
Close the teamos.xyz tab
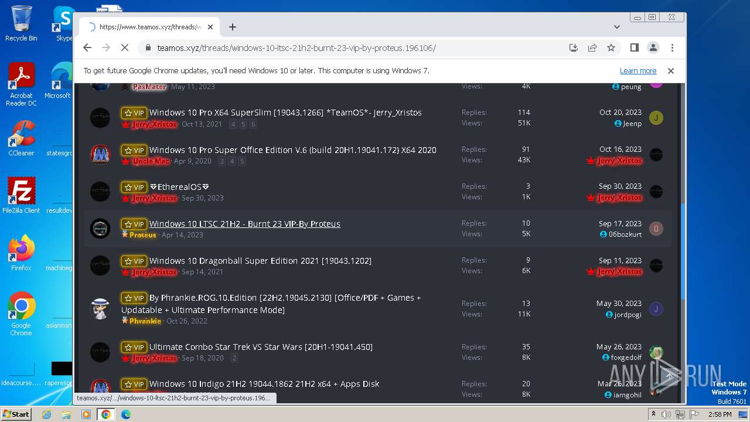pyautogui.click(x=210, y=27)
